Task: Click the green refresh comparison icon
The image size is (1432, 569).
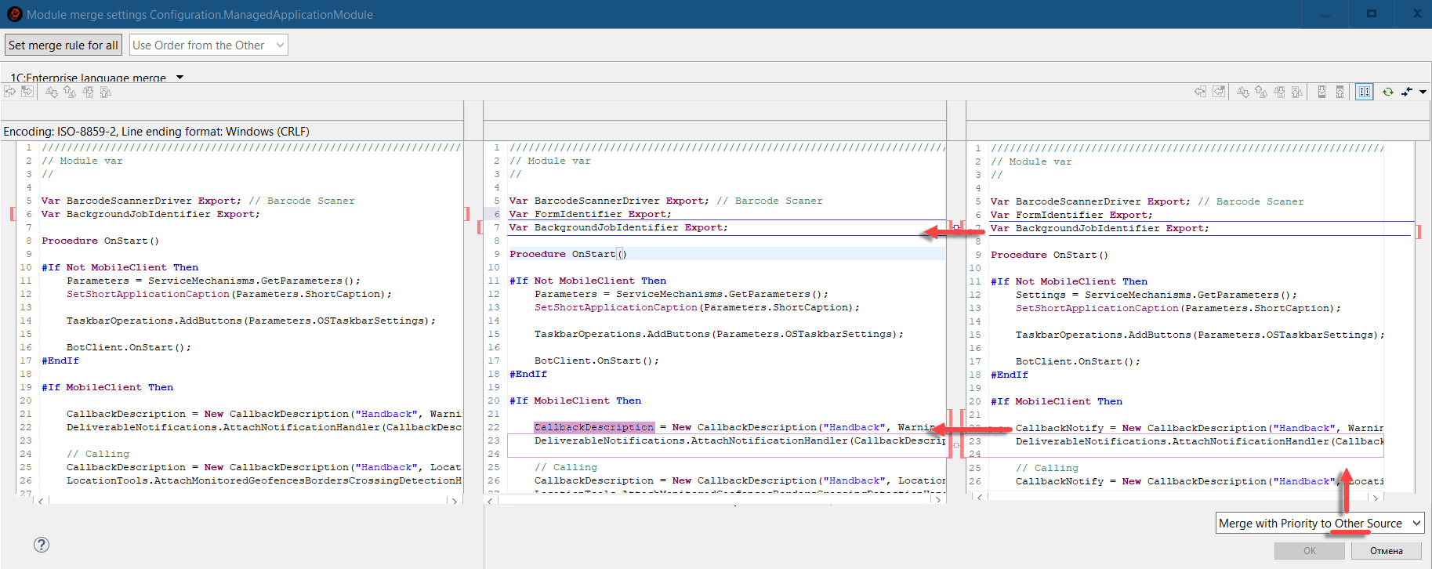Action: [1387, 92]
